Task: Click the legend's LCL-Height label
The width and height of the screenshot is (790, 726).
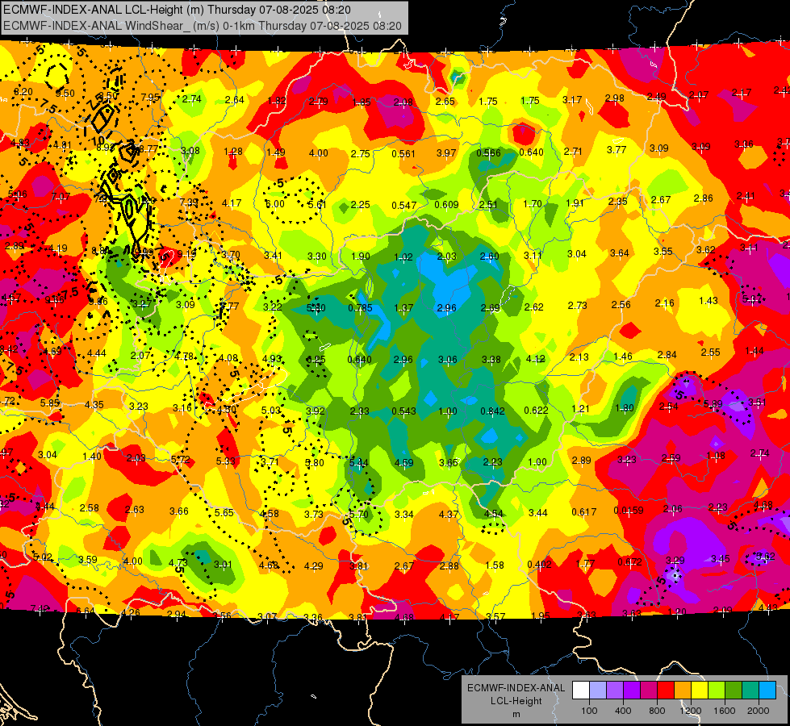Action: 516,701
